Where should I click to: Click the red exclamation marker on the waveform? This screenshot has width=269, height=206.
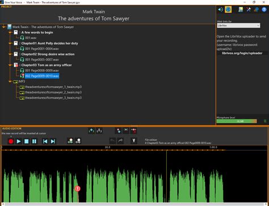78,188
